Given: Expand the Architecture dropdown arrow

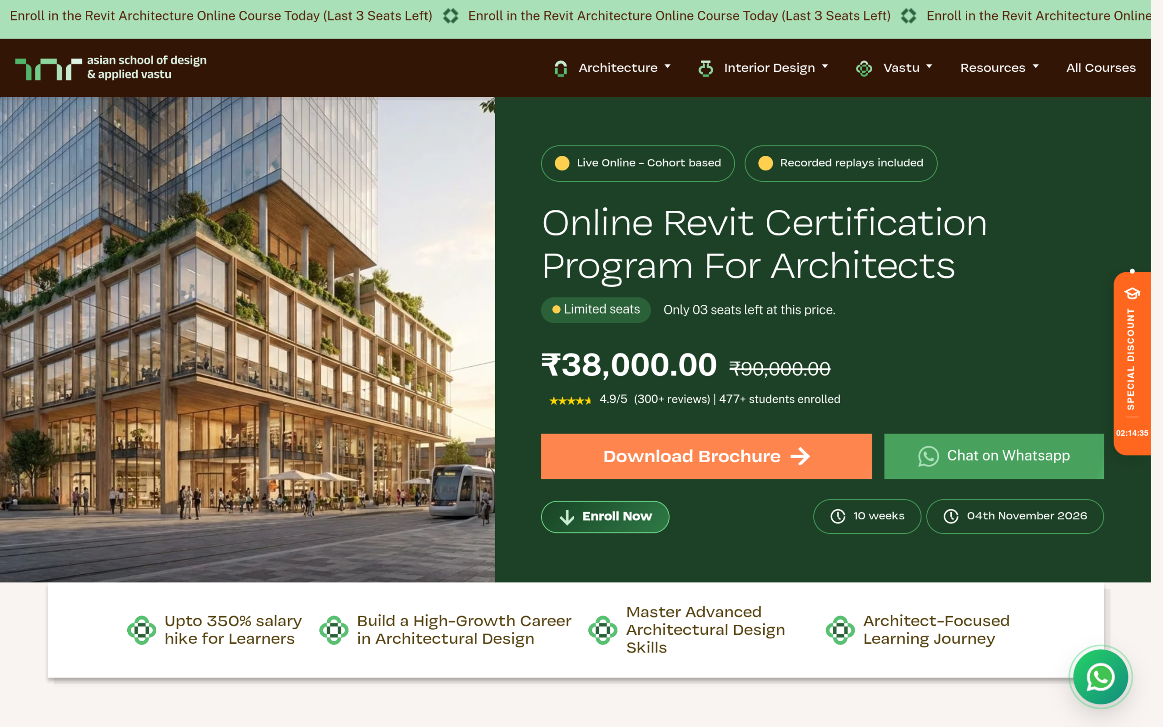Looking at the screenshot, I should (x=667, y=67).
